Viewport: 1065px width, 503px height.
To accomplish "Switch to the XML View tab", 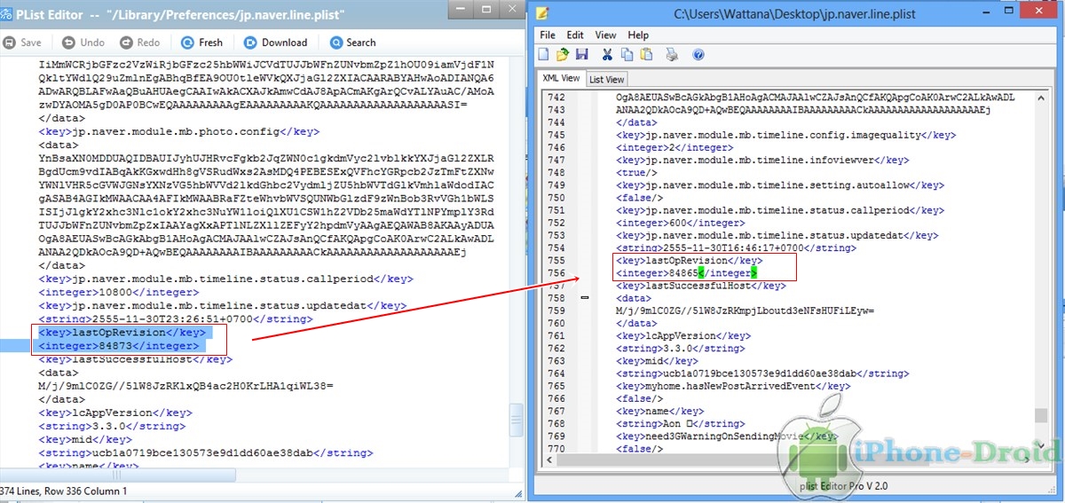I will tap(561, 78).
